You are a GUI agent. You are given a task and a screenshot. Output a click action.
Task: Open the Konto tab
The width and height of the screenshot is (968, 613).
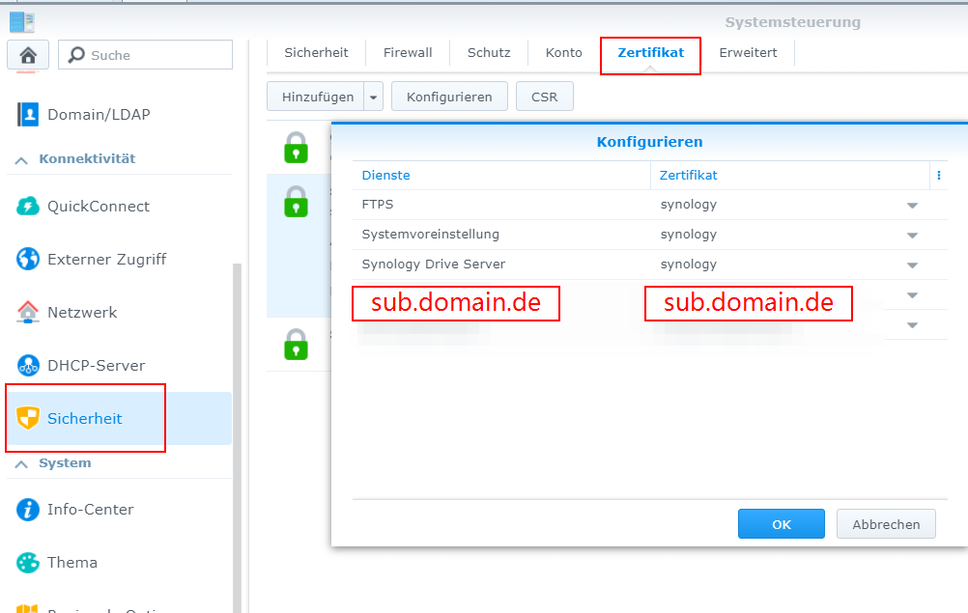(x=563, y=52)
